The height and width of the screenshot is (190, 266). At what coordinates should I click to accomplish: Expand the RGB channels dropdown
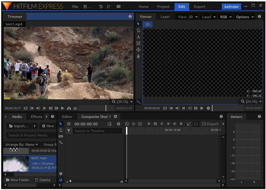(x=225, y=17)
